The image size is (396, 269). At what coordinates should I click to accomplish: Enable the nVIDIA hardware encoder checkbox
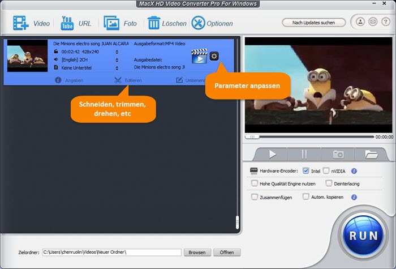pos(326,170)
